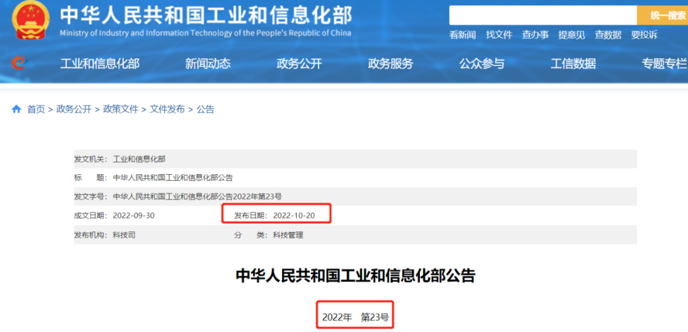
Task: Open the 新闻动态 navigation menu
Action: tap(208, 64)
